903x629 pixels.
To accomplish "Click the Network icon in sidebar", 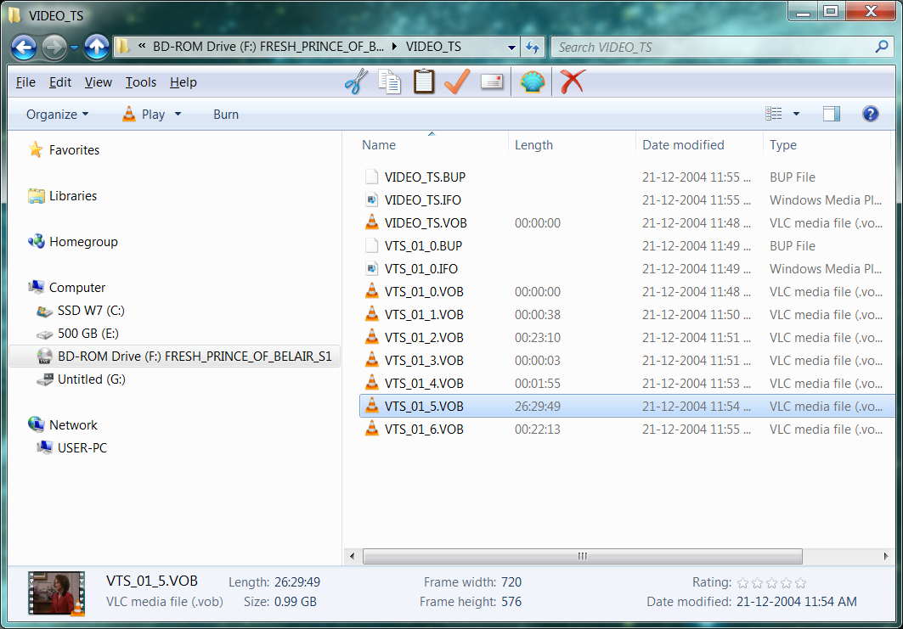I will 36,424.
